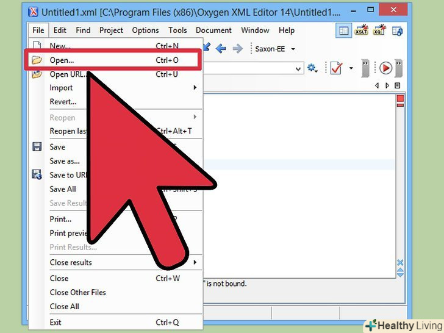Expand the XPath combo box arrow
Viewport: 444px width, 333px height.
[x=298, y=69]
